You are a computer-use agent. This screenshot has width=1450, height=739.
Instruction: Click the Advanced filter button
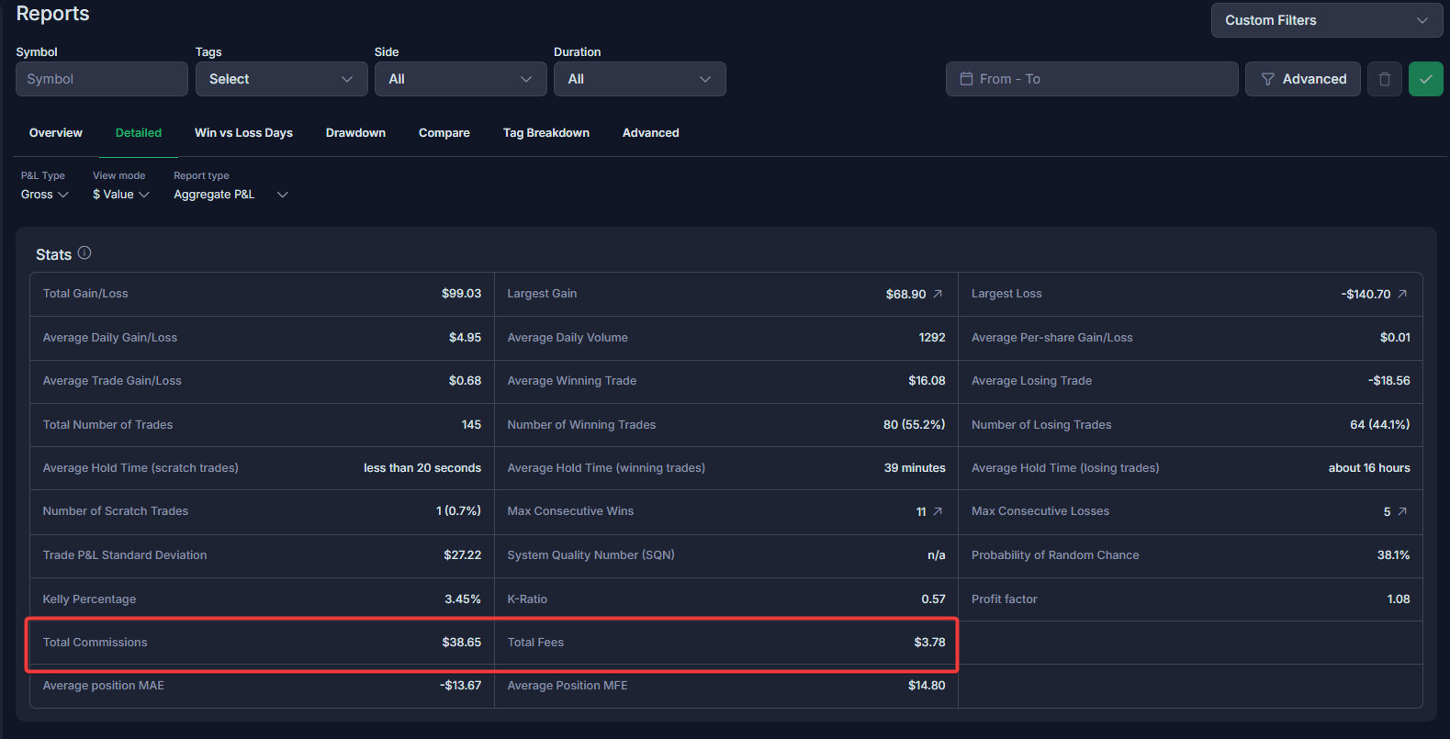tap(1303, 79)
